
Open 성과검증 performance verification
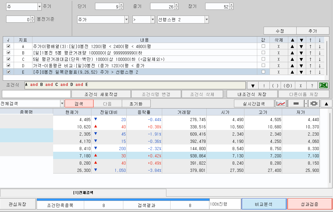pyautogui.click(x=310, y=204)
